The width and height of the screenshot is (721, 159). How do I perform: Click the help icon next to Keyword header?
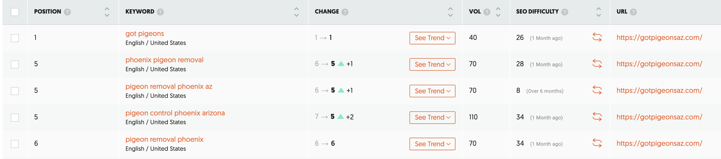[160, 12]
